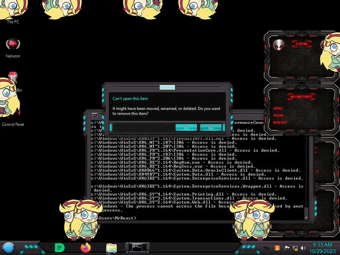Click the 9:33 AM taskbar clock
Screen dimensions: 340x255
tap(322, 245)
